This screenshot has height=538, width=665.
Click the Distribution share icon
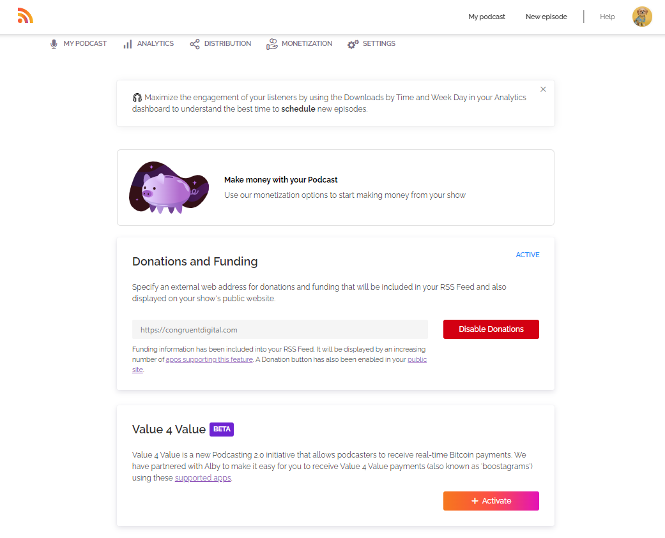(x=195, y=43)
